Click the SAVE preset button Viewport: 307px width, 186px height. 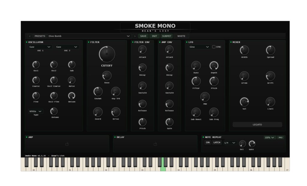tap(143, 36)
